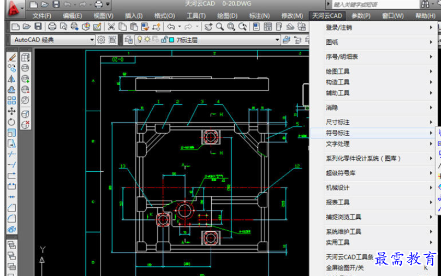This screenshot has height=276, width=441.
Task: Click the Paste clipboard icon
Action: pos(134,27)
